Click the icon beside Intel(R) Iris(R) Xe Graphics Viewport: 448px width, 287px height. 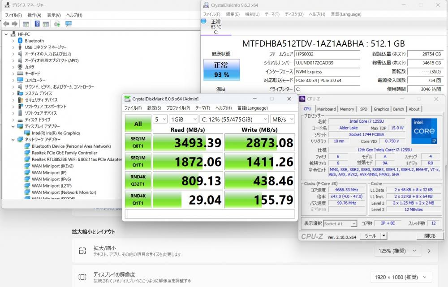point(27,133)
